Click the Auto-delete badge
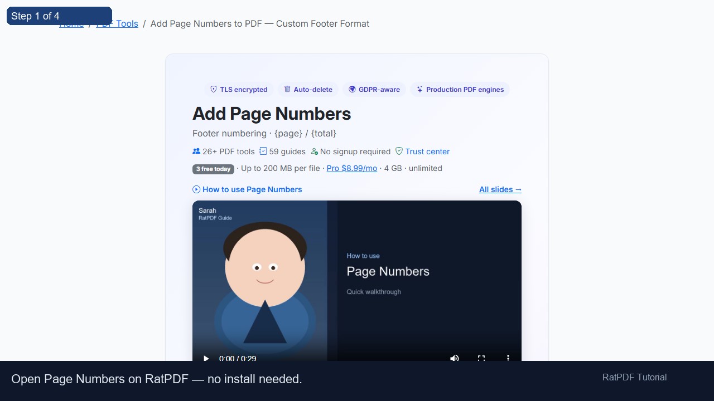The width and height of the screenshot is (714, 401). [308, 89]
